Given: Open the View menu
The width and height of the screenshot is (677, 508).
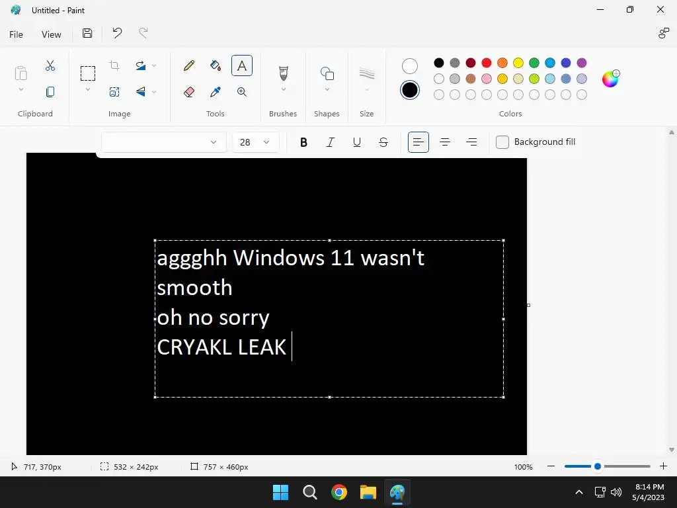Looking at the screenshot, I should [x=52, y=34].
